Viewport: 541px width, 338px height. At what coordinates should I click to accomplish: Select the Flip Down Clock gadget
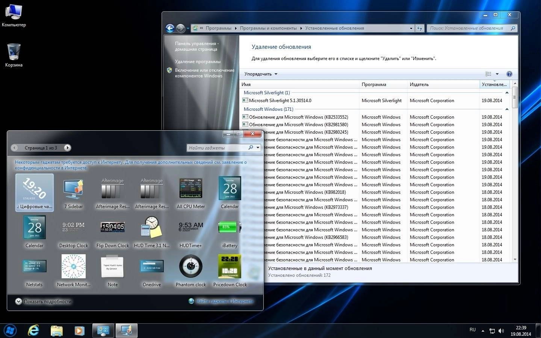[113, 232]
